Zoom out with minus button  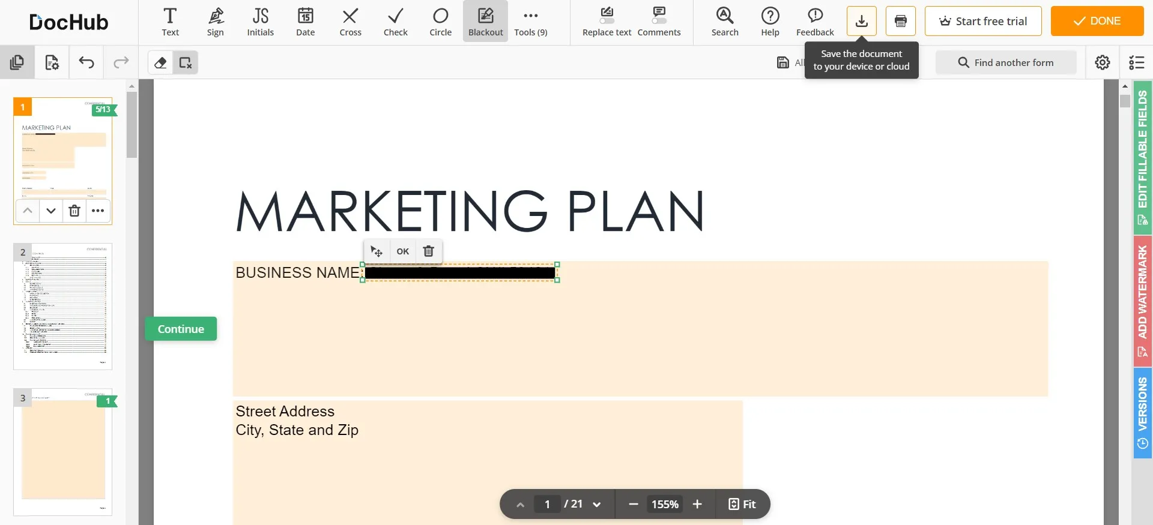(x=633, y=504)
